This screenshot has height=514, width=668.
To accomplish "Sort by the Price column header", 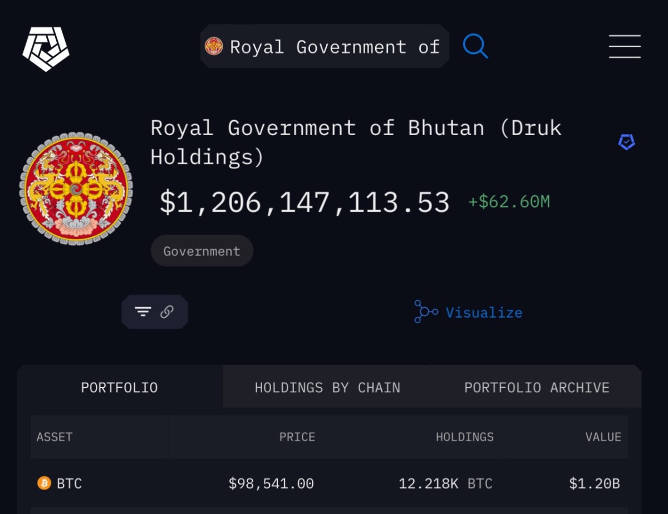I will pos(297,437).
